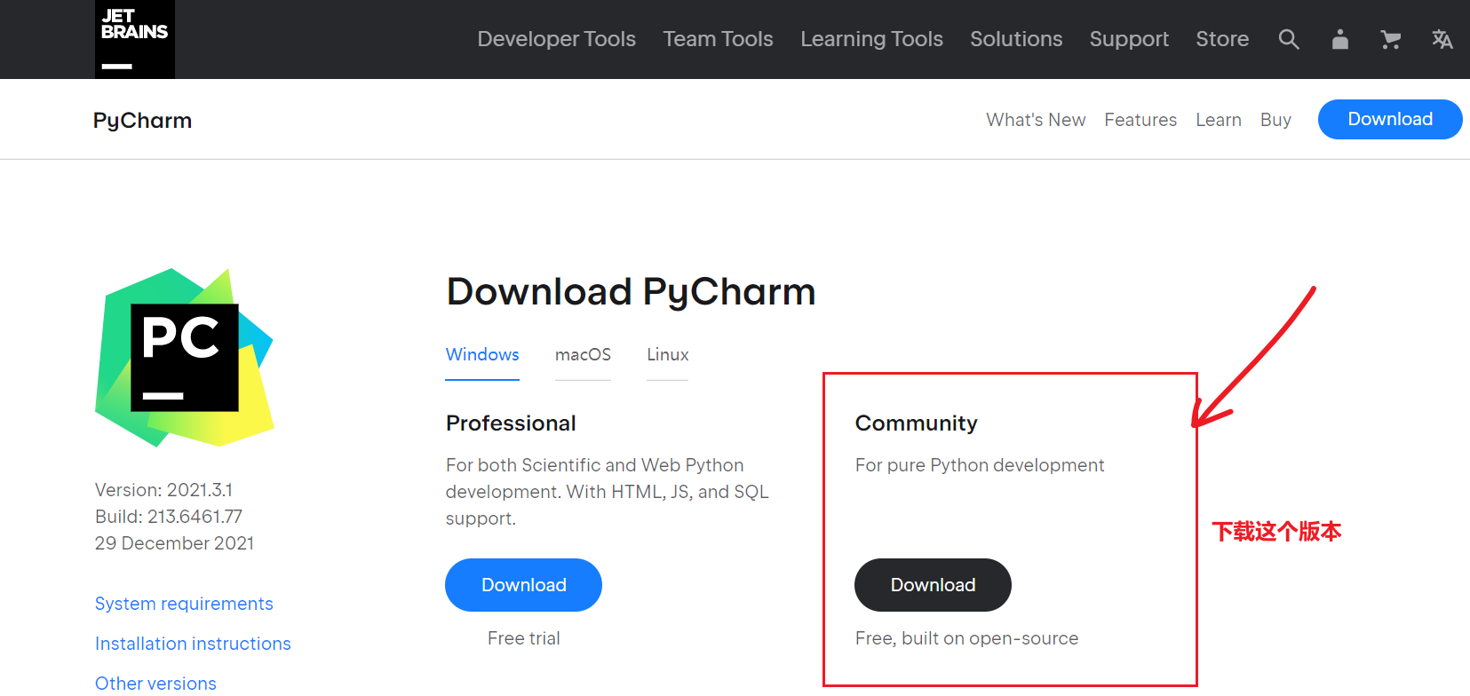
Task: Click the Professional edition heading
Action: [x=511, y=423]
